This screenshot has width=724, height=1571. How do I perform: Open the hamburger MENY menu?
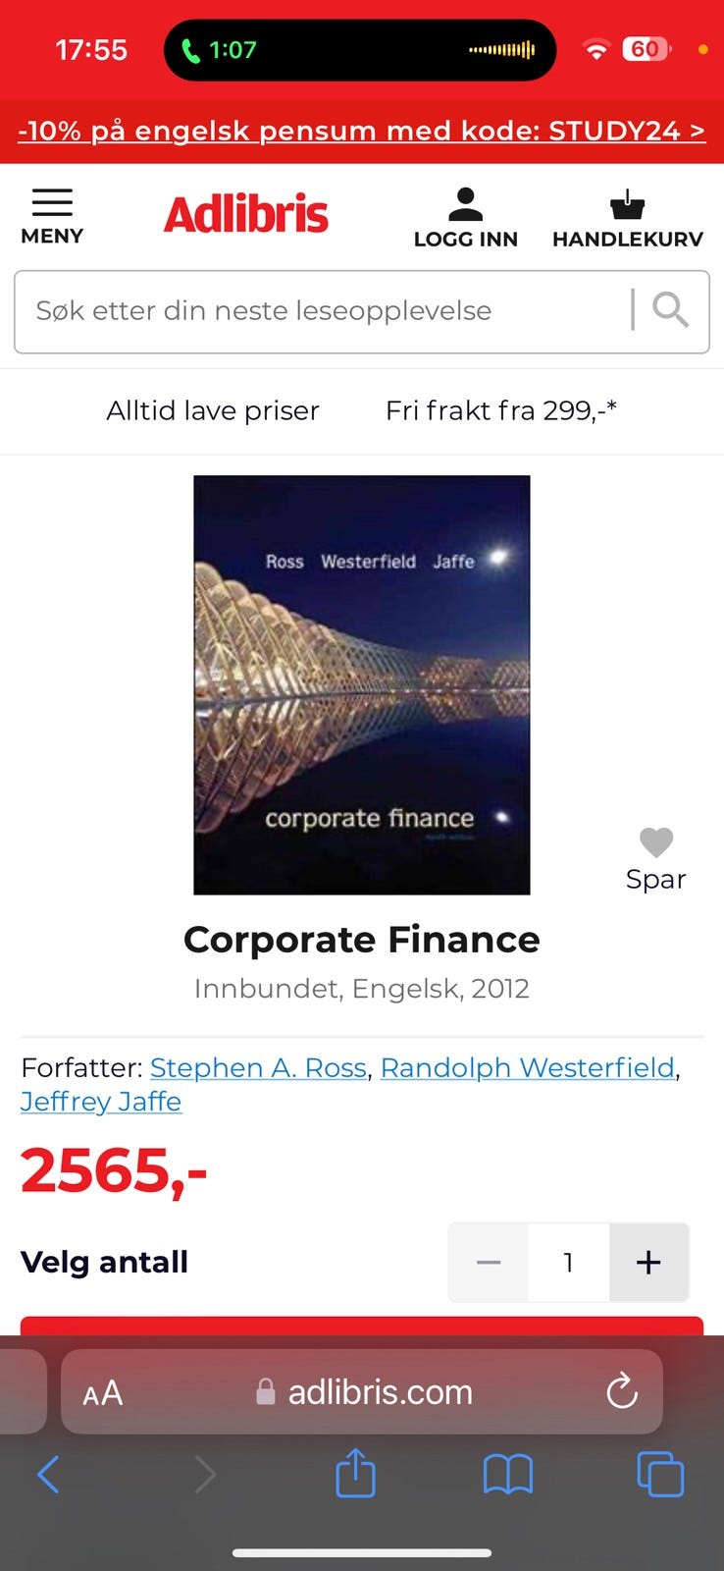coord(52,215)
